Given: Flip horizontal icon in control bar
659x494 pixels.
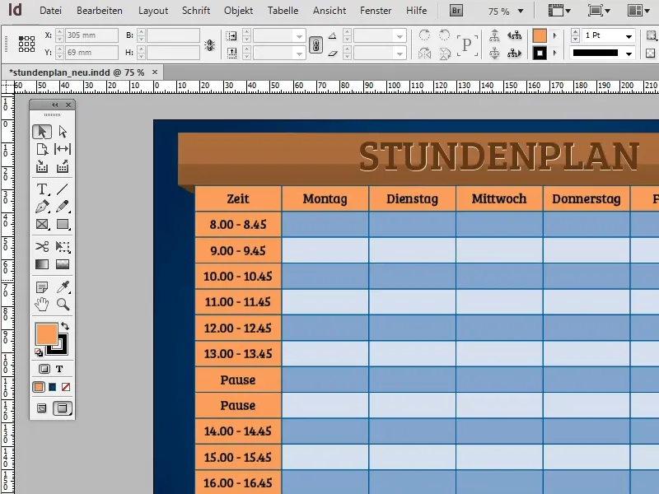Looking at the screenshot, I should tap(424, 54).
